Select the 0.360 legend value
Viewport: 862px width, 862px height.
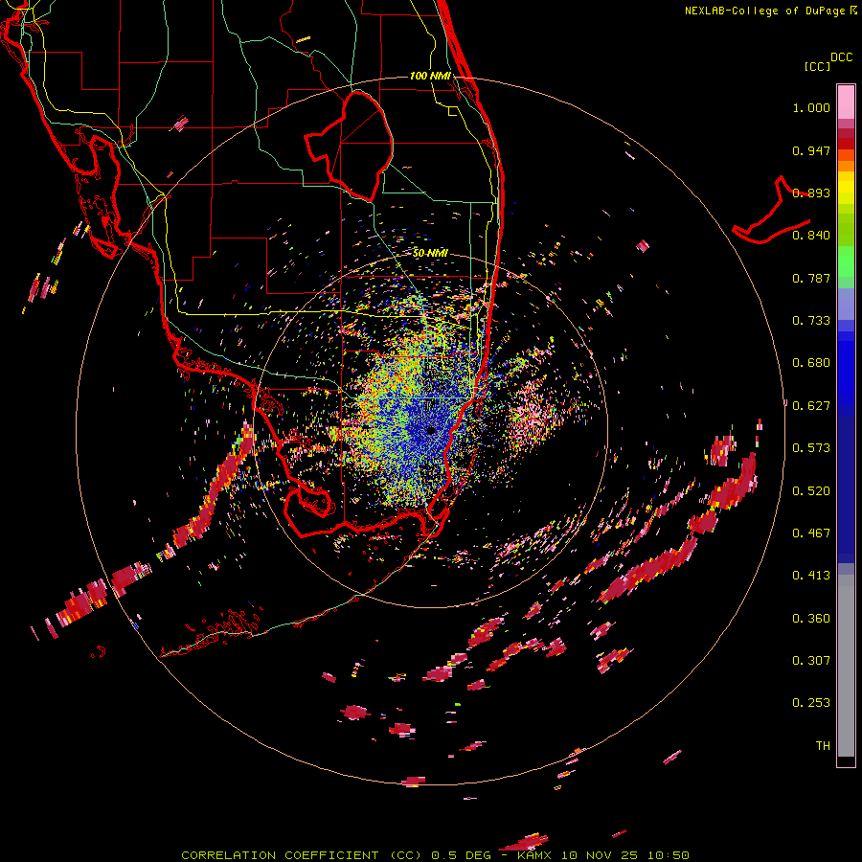coord(811,619)
